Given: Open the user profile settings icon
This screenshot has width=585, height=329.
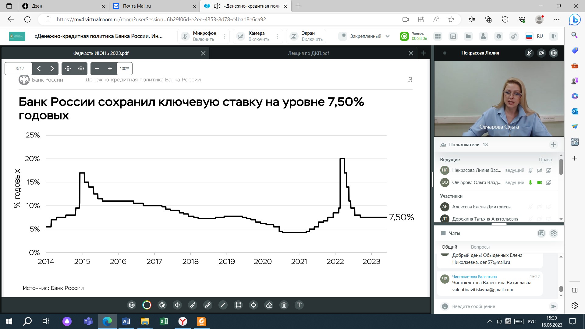Looking at the screenshot, I should pos(484,36).
